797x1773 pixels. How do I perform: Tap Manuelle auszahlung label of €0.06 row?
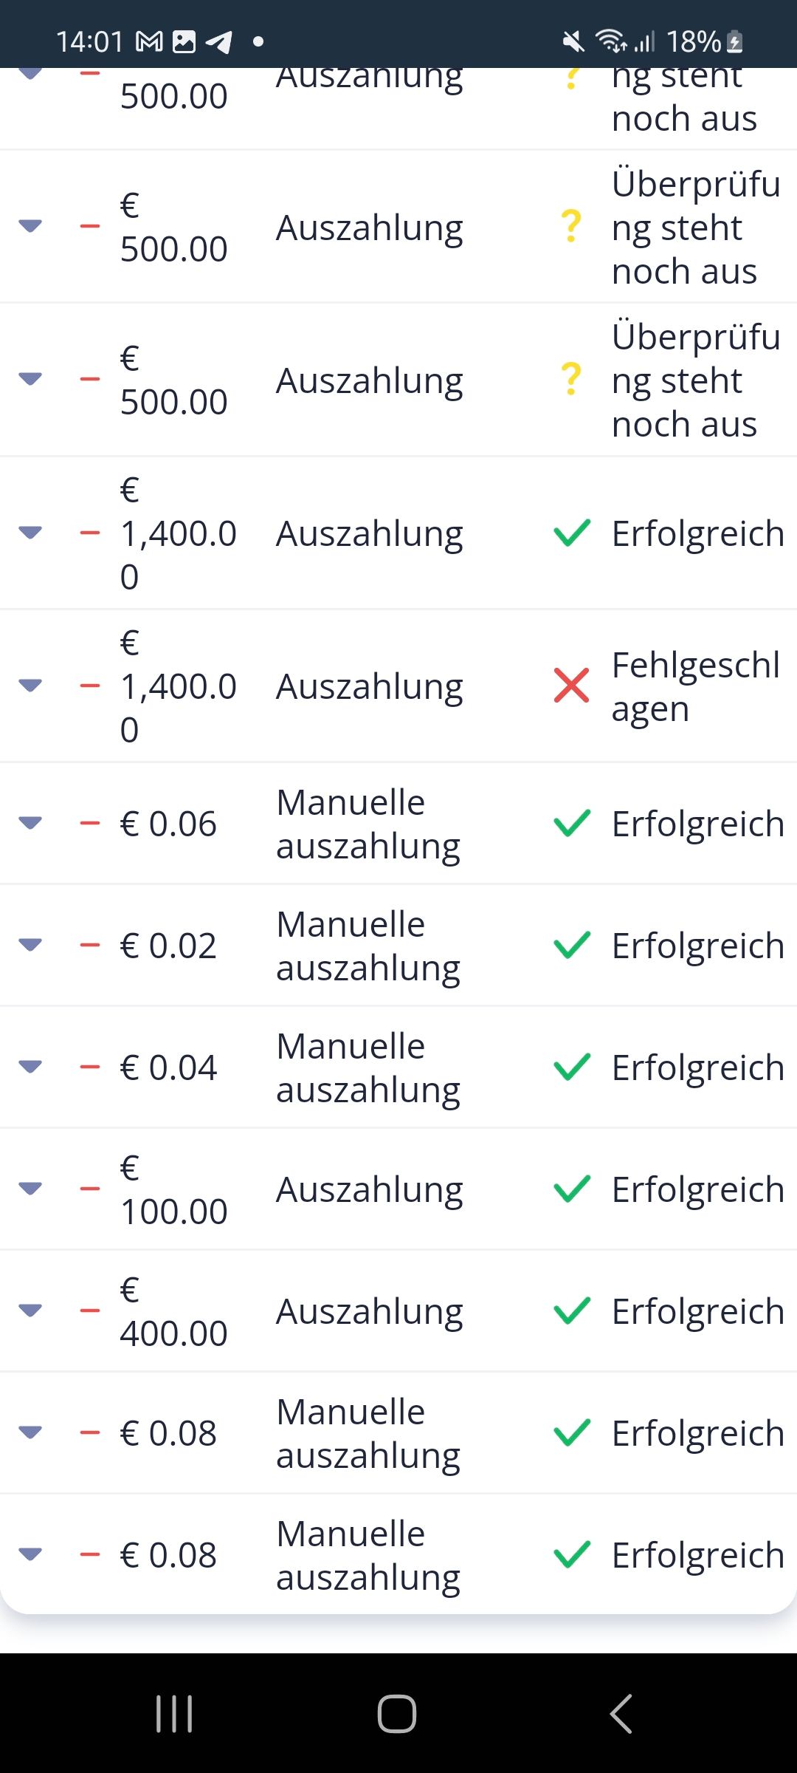pos(368,824)
